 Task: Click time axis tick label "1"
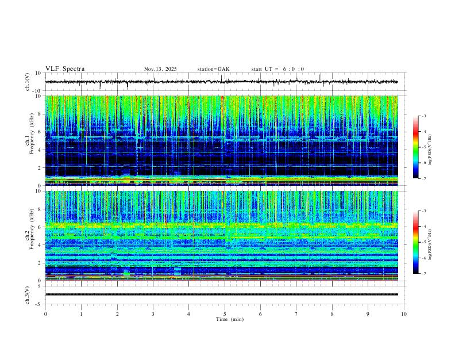point(81,314)
